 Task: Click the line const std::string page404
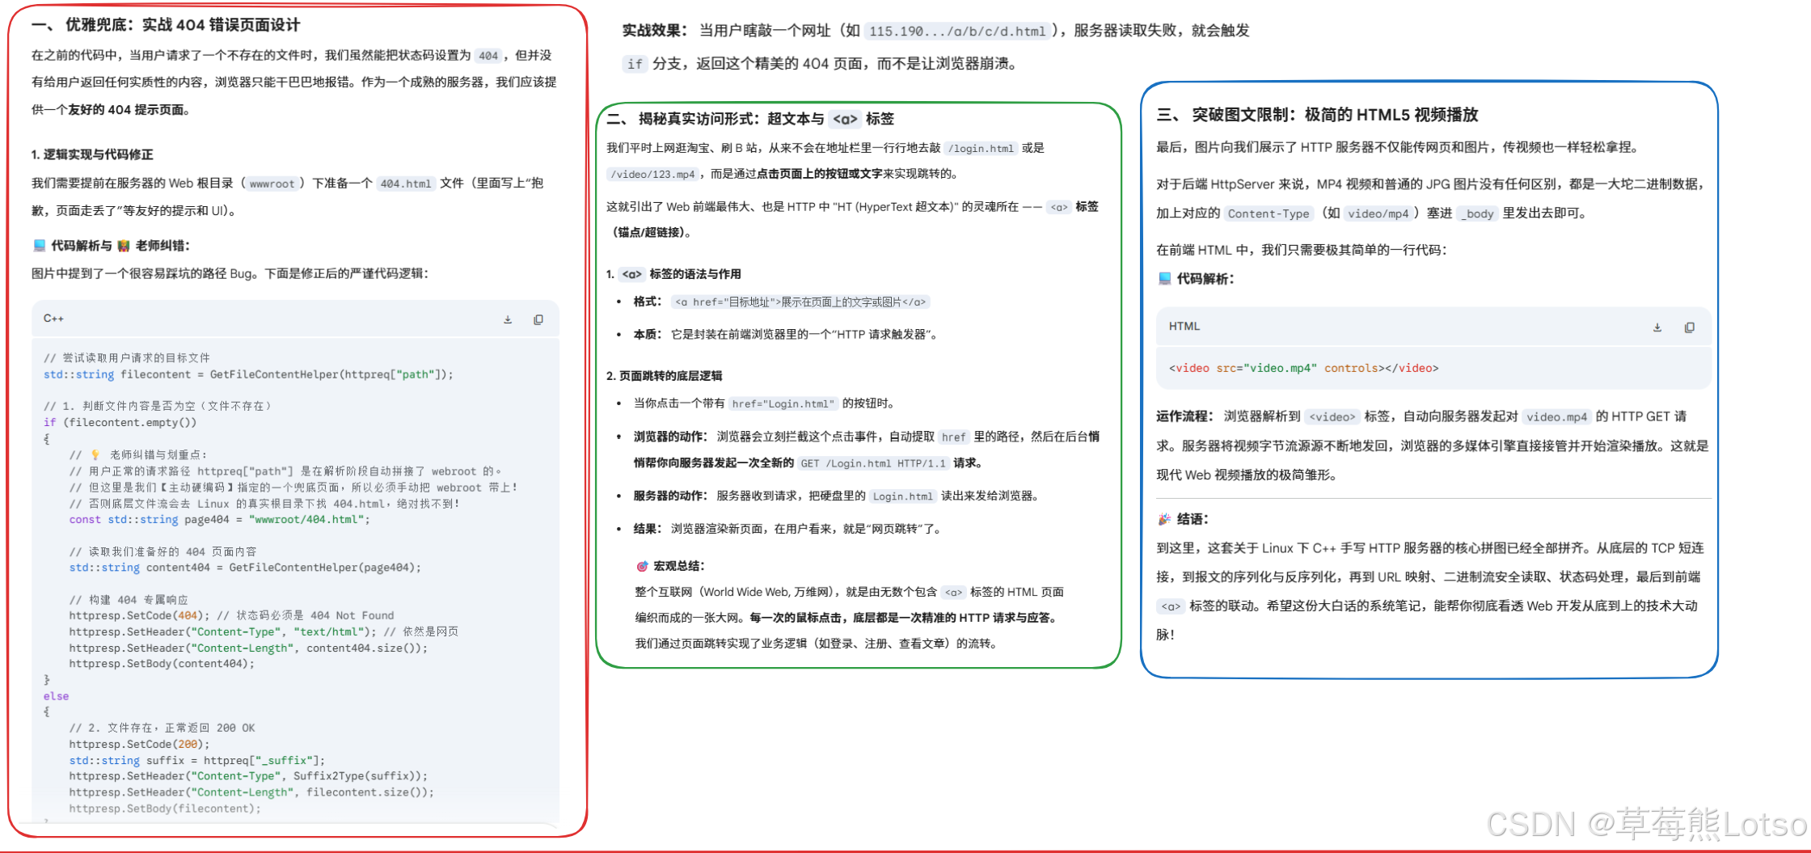click(220, 519)
